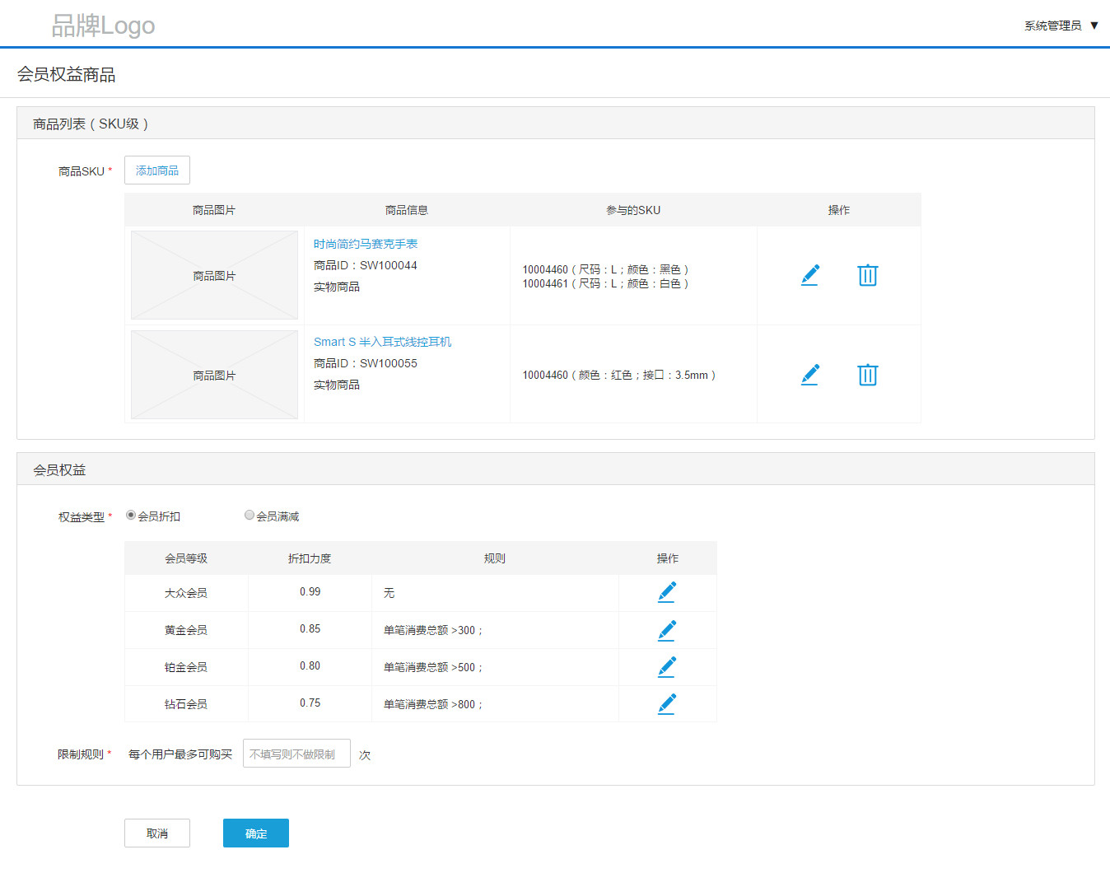Edit the 黄金会员 discount rule
The image size is (1110, 887).
click(667, 630)
